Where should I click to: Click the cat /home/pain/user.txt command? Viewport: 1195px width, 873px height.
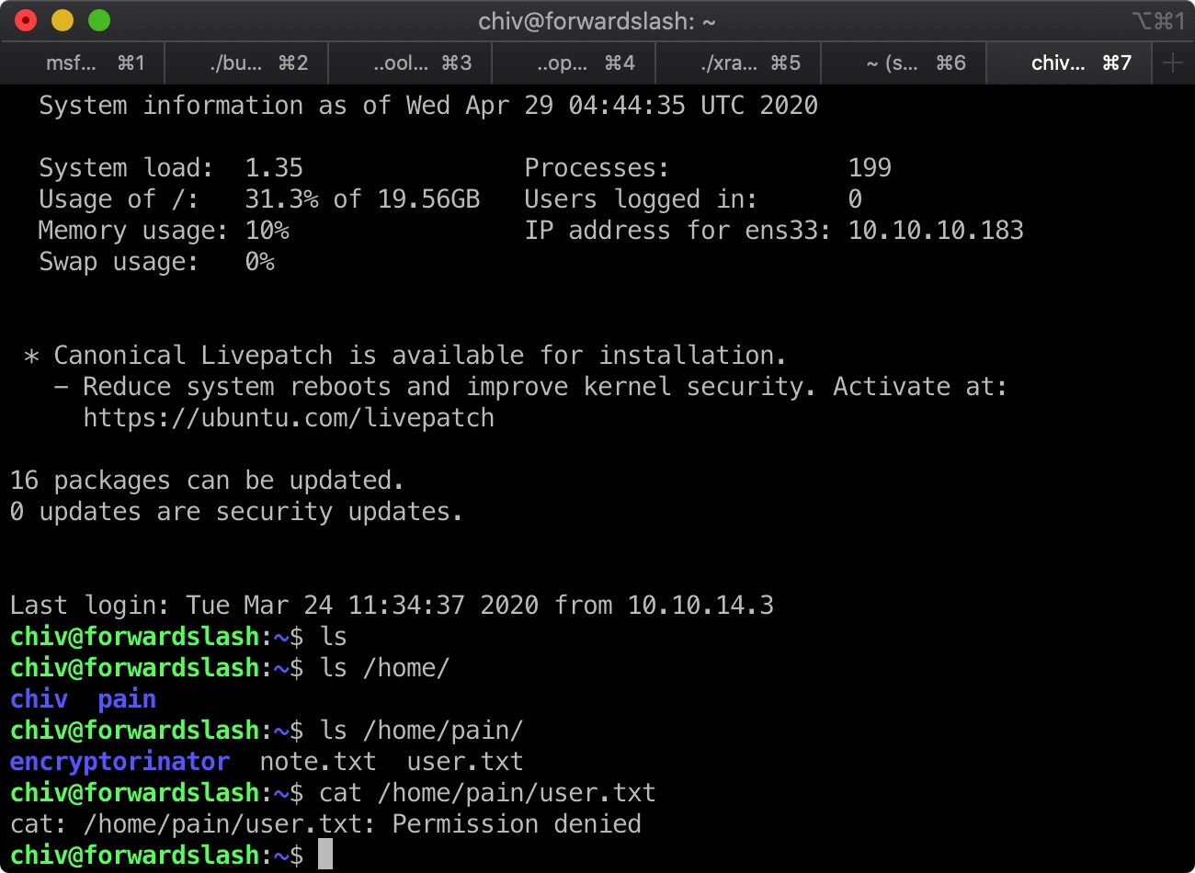pyautogui.click(x=487, y=793)
